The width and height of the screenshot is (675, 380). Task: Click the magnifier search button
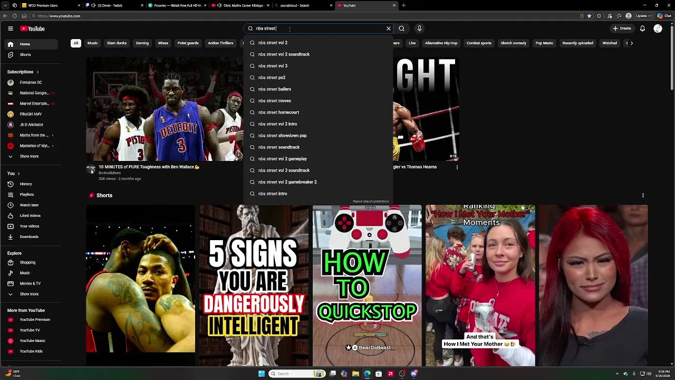(401, 28)
